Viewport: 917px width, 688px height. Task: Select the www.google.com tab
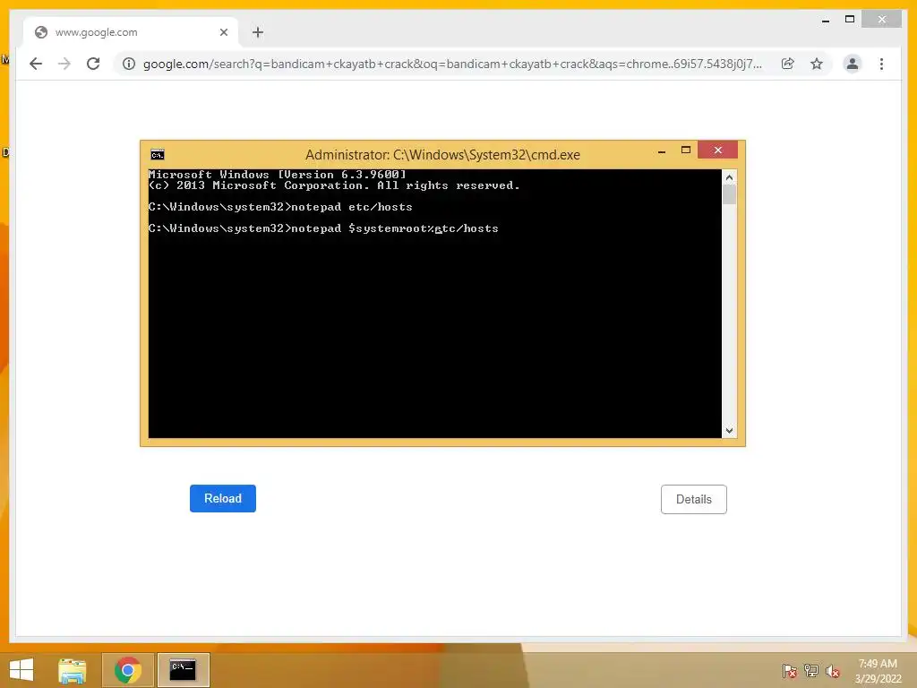(131, 32)
